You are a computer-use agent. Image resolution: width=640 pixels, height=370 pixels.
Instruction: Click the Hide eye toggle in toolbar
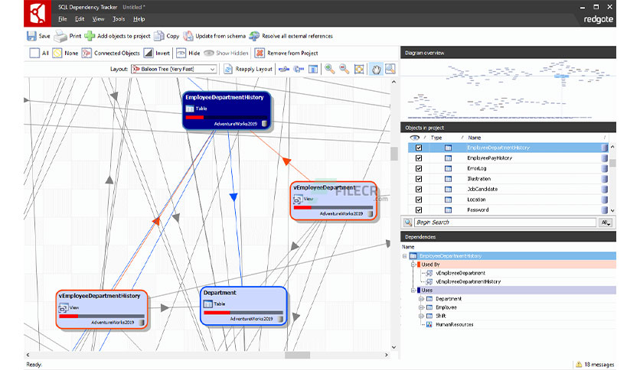[x=181, y=53]
